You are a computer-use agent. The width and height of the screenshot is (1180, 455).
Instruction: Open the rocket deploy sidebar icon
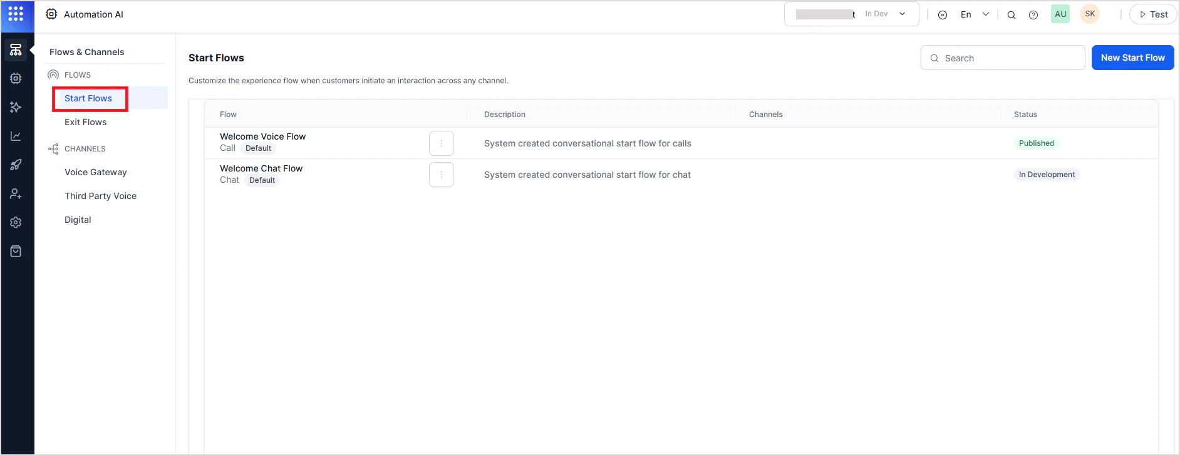tap(16, 165)
